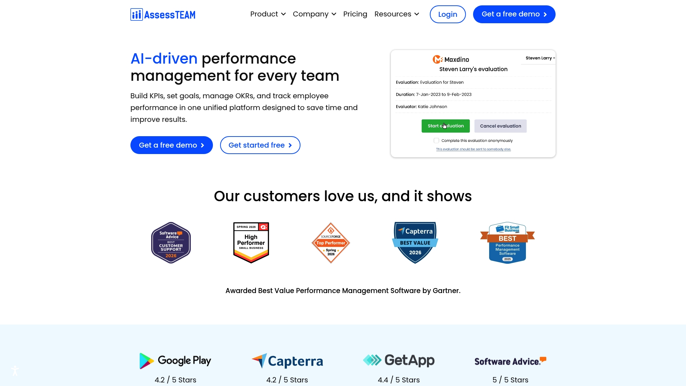This screenshot has width=686, height=386.
Task: Click the Capterra Best Value 2026 badge
Action: coord(415,243)
